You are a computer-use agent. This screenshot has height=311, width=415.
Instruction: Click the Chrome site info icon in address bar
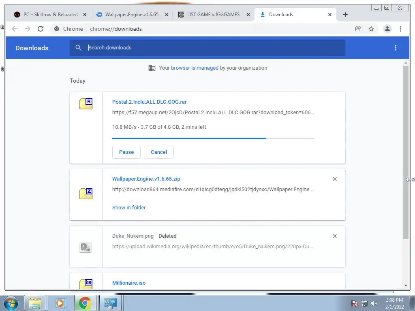click(x=57, y=29)
